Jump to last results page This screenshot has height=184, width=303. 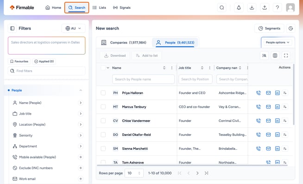[x=206, y=173]
